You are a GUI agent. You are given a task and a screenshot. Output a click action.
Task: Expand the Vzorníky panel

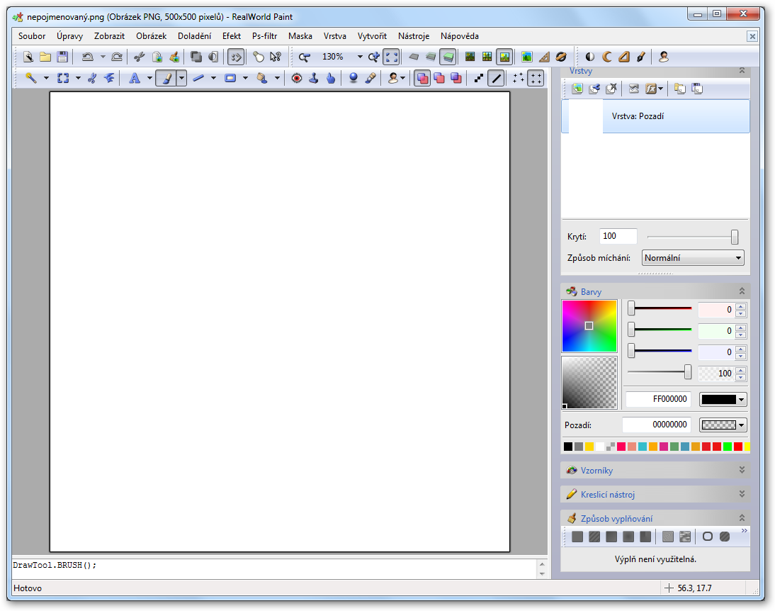pos(742,470)
